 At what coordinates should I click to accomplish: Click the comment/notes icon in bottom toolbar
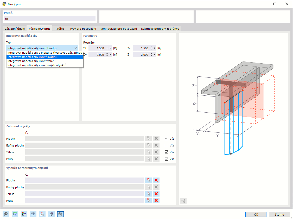click(x=24, y=214)
